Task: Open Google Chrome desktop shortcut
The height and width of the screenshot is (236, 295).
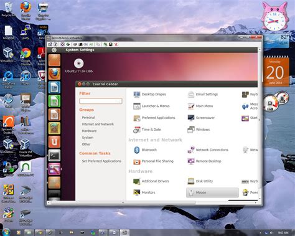Action: coord(26,57)
